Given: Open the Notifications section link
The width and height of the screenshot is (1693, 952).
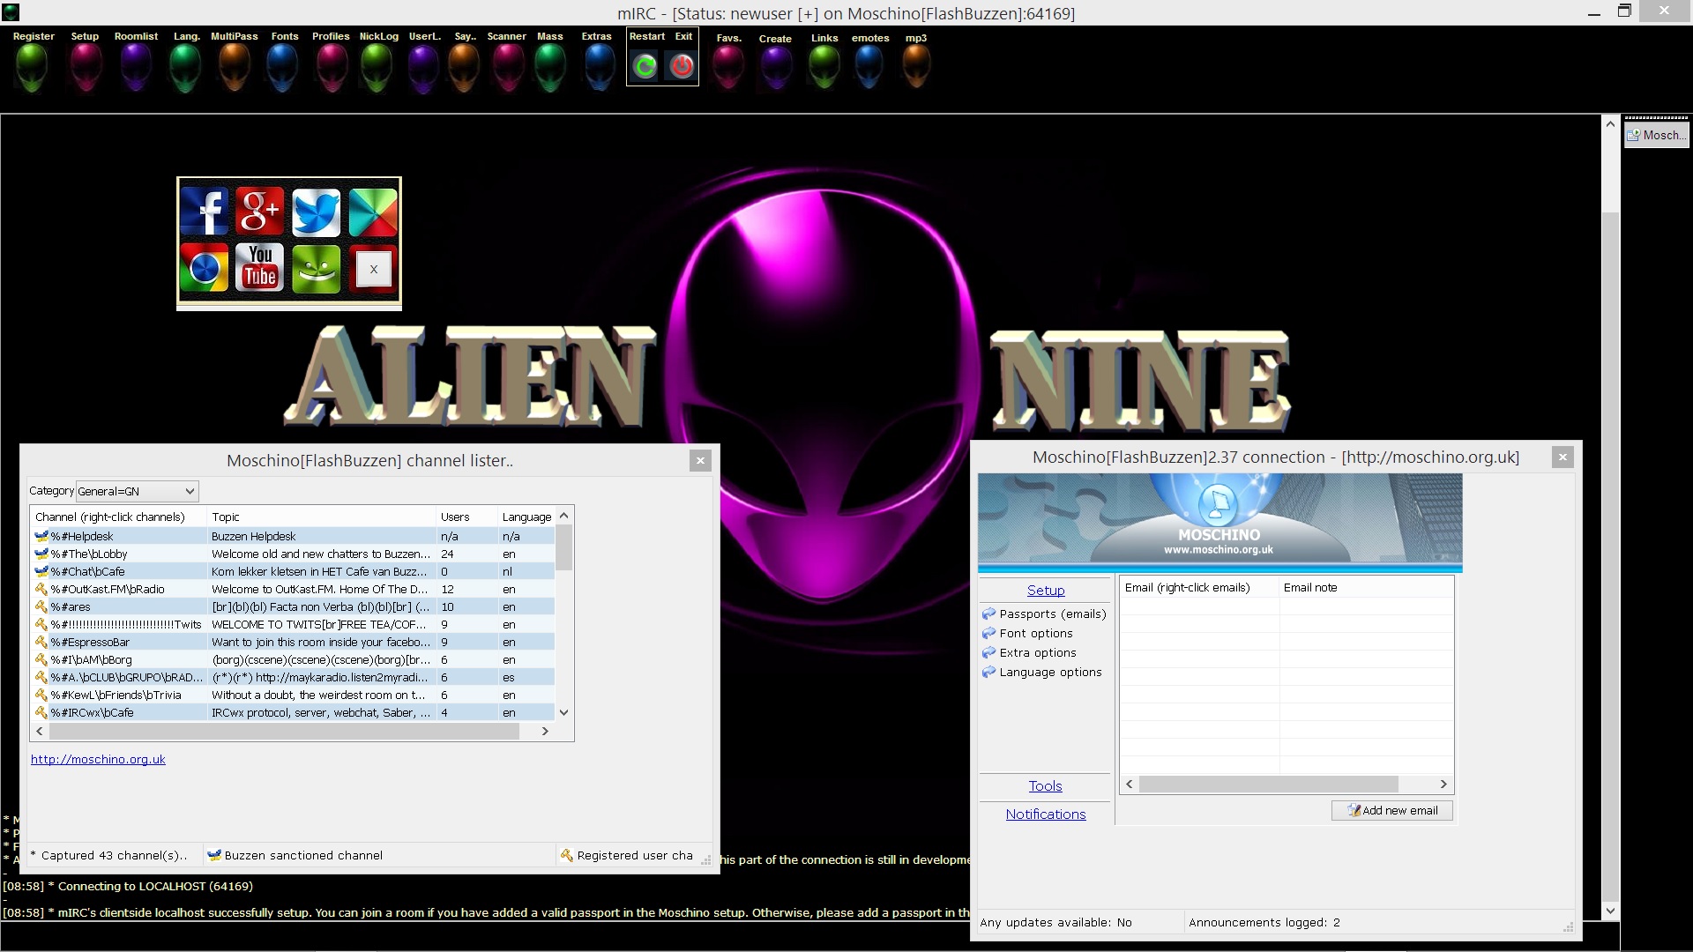Looking at the screenshot, I should [x=1046, y=814].
